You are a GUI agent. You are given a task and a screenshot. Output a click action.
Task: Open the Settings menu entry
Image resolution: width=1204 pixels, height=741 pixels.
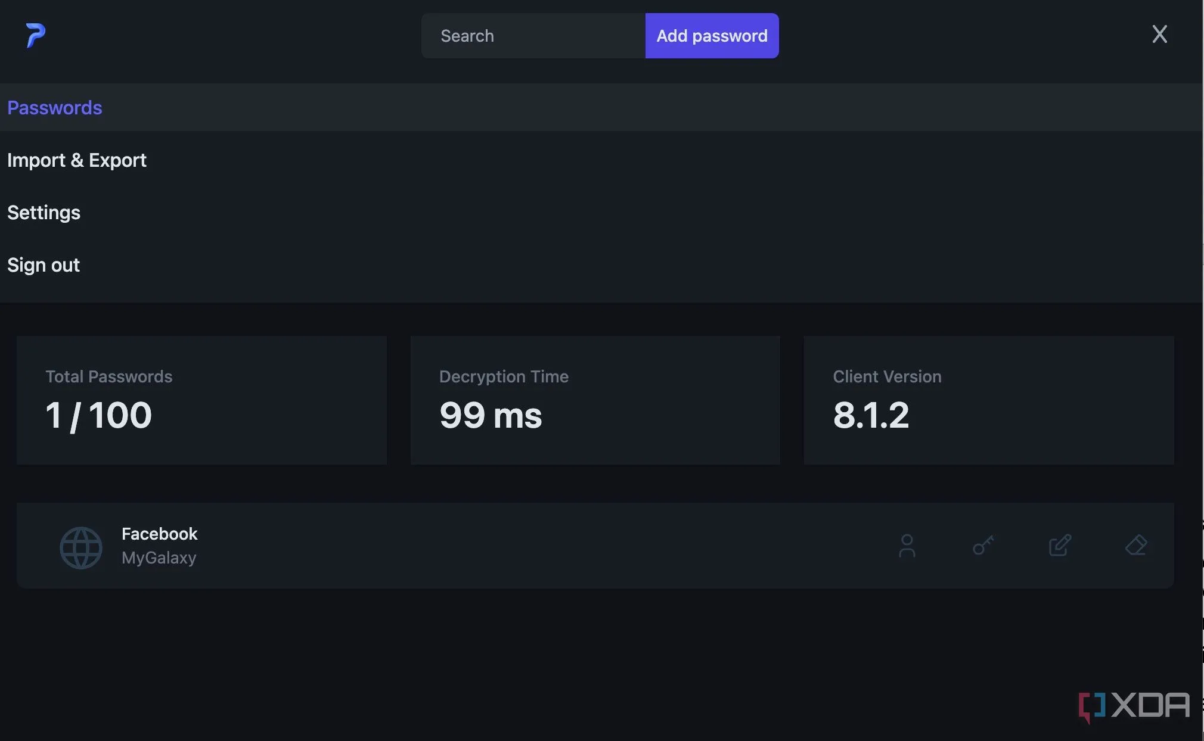44,213
